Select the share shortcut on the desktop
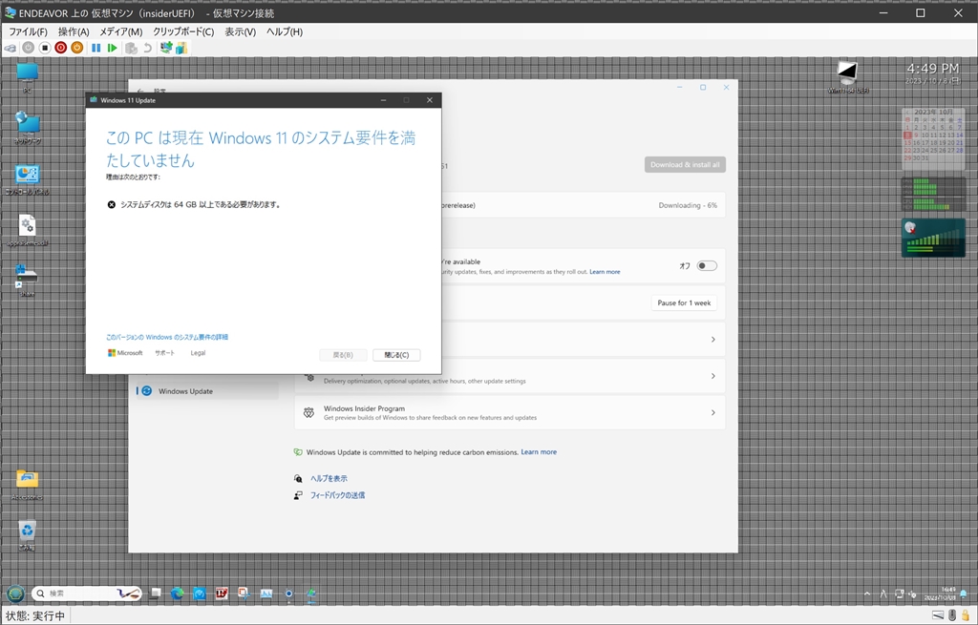Viewport: 978px width, 625px height. (x=27, y=280)
